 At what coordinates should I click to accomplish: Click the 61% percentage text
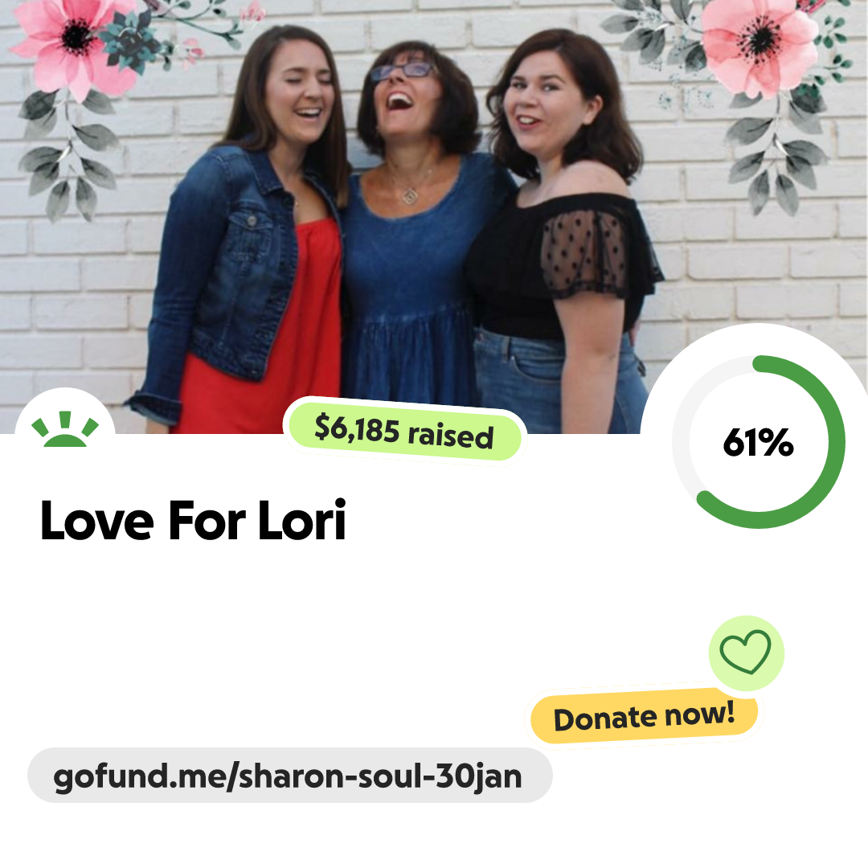pos(759,442)
